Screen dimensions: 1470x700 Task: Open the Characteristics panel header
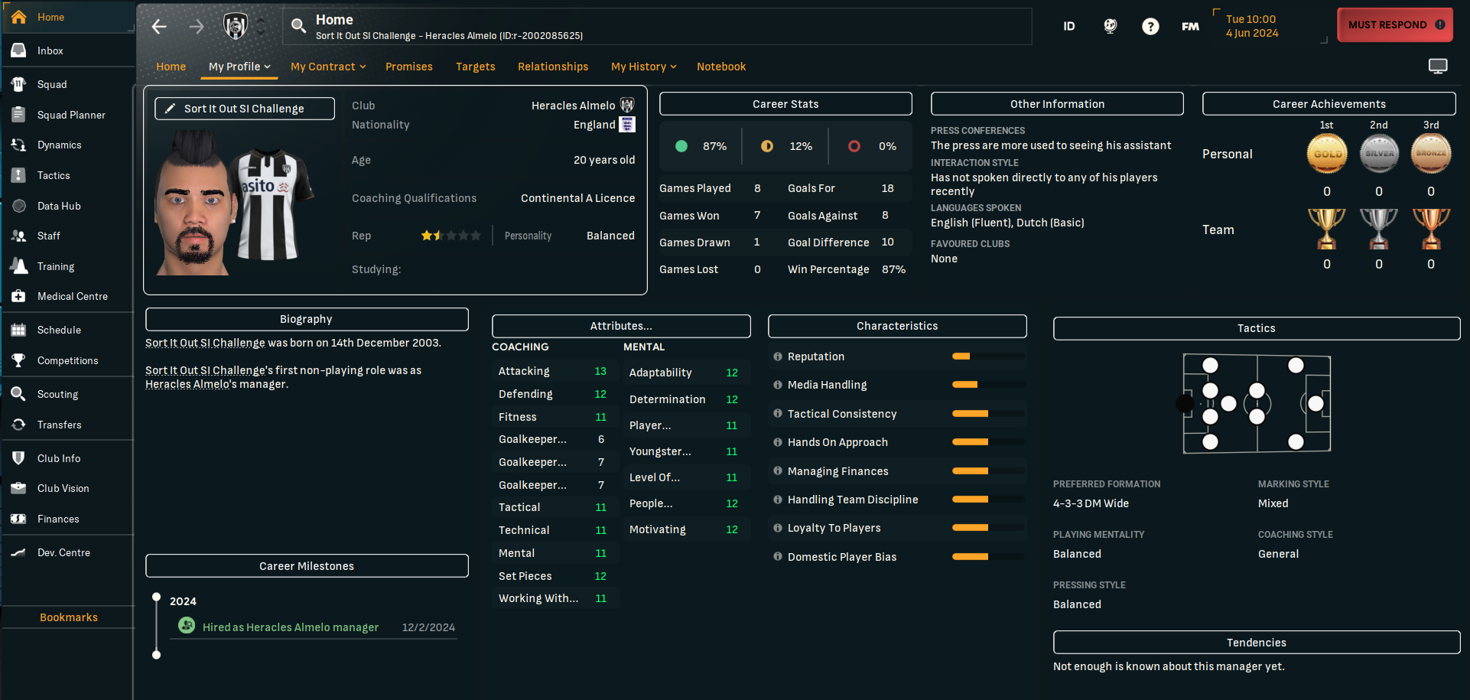point(897,326)
